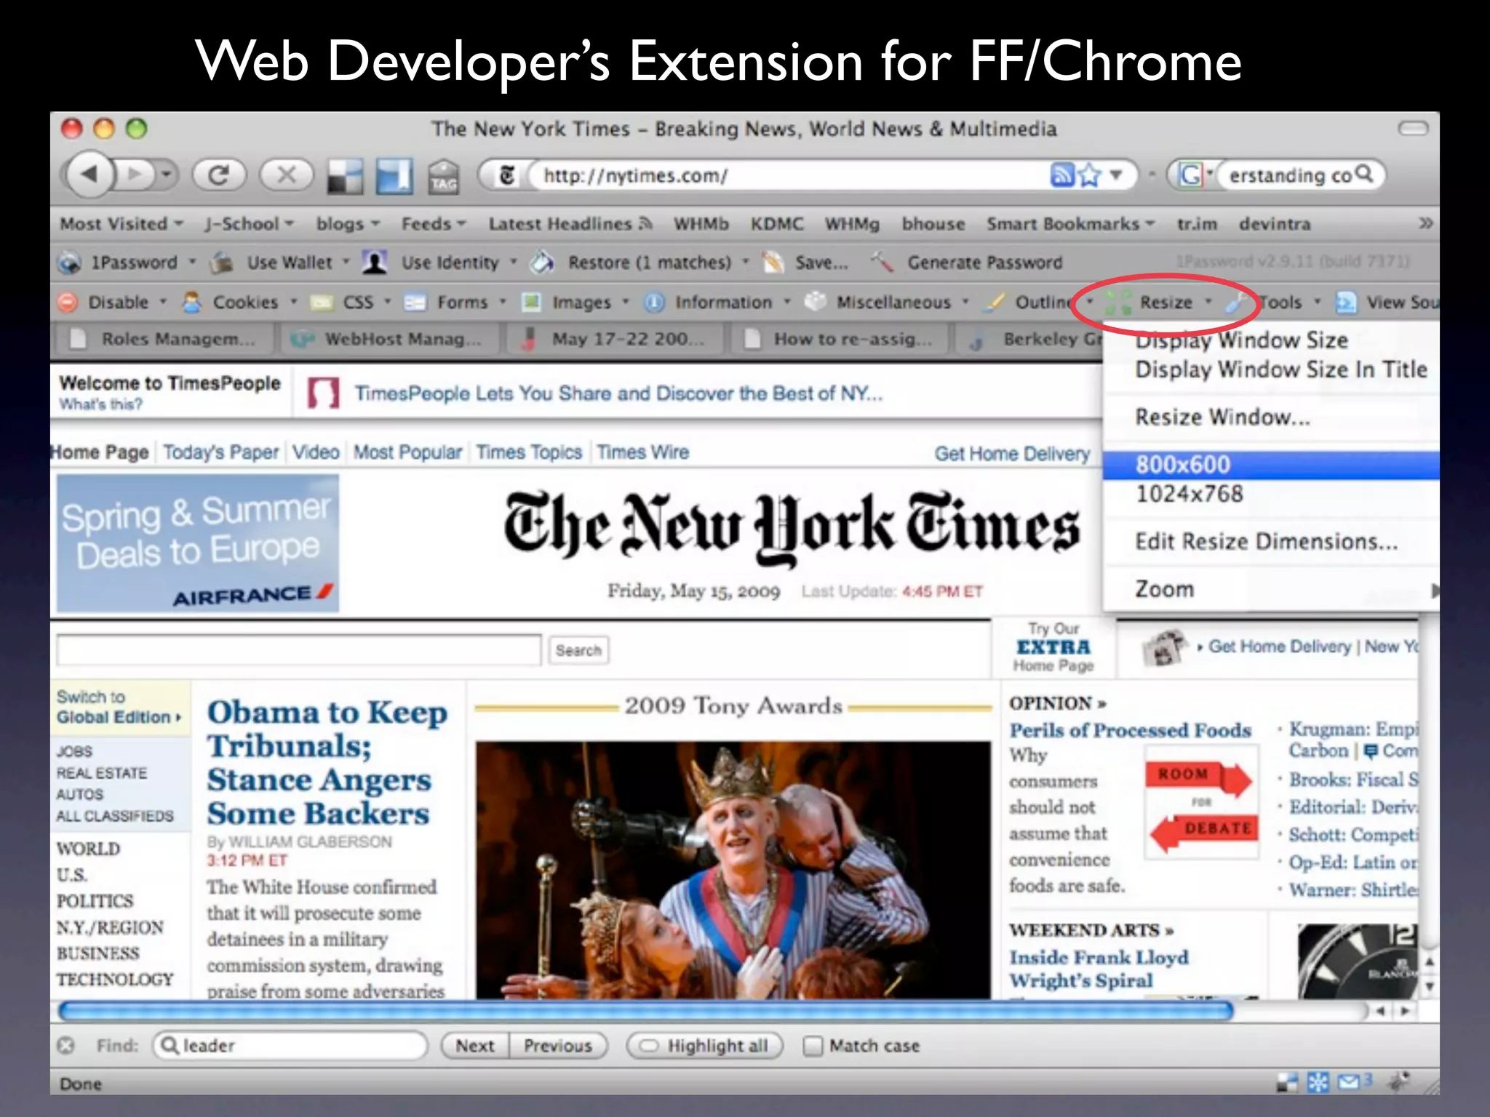Viewport: 1490px width, 1117px height.
Task: Click the Previous find button
Action: pos(558,1046)
